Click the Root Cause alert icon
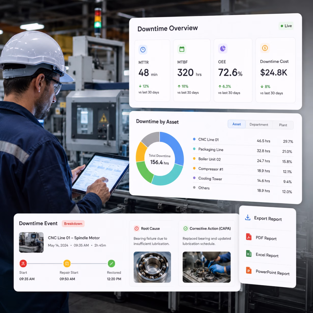Viewport: 313px width, 313px height. coord(137,229)
